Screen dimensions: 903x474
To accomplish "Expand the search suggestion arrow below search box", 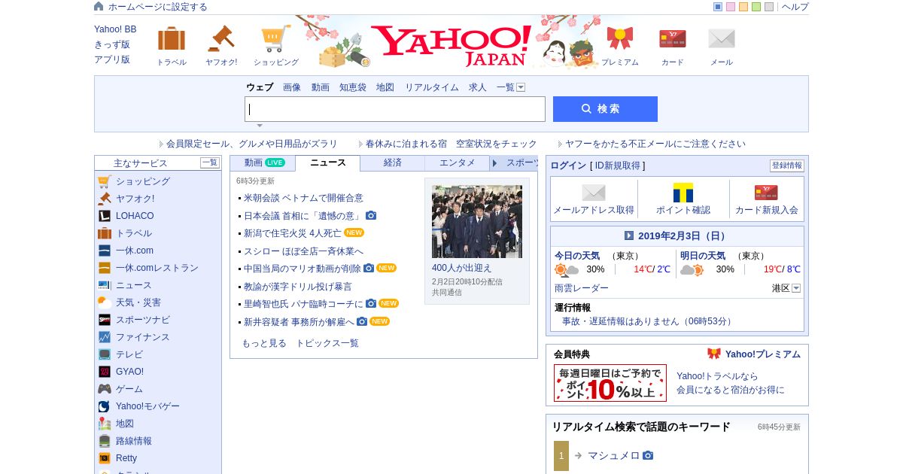I will click(x=260, y=126).
